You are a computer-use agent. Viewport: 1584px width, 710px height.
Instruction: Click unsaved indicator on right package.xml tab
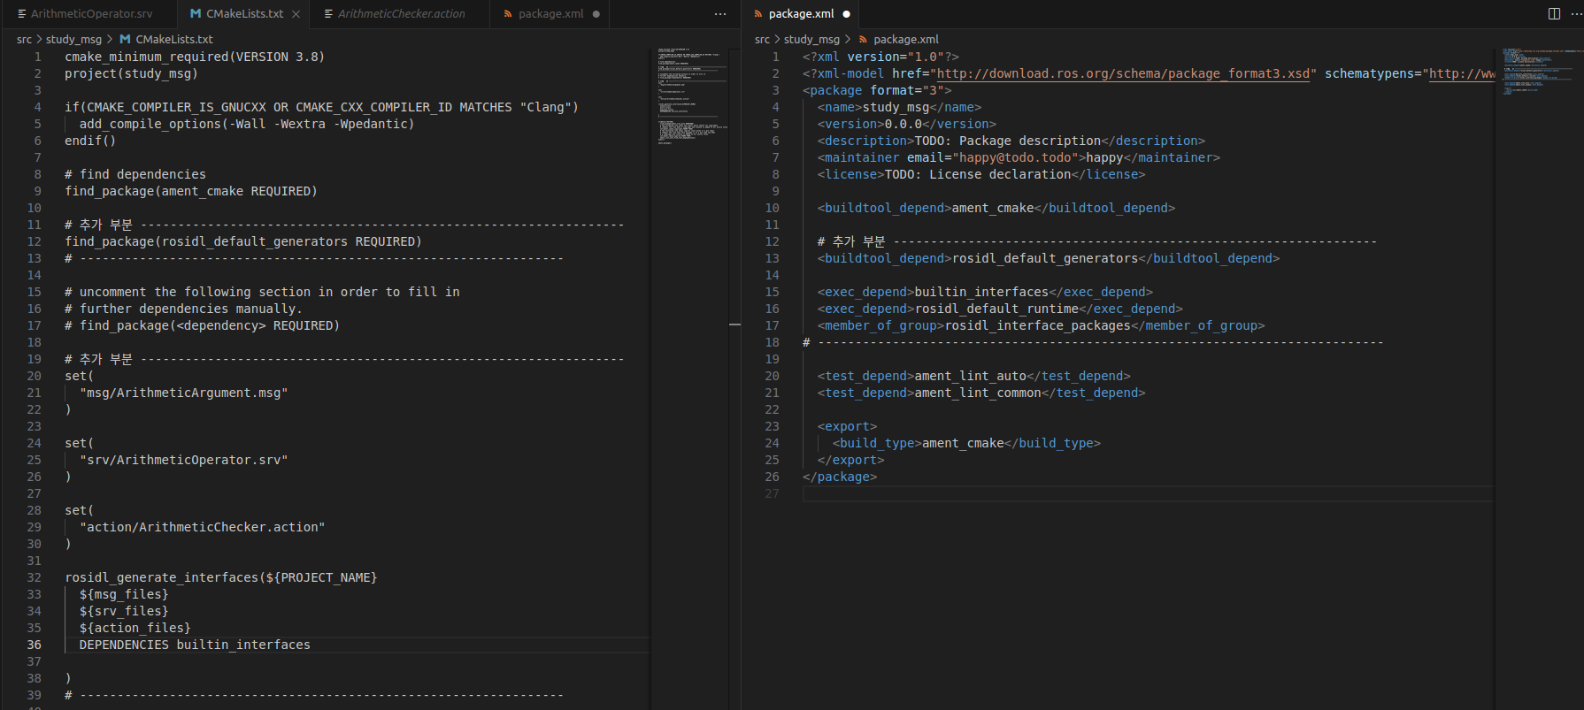[847, 14]
